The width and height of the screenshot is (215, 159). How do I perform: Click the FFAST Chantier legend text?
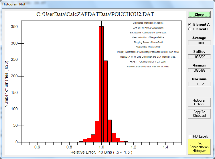[x=148, y=62]
